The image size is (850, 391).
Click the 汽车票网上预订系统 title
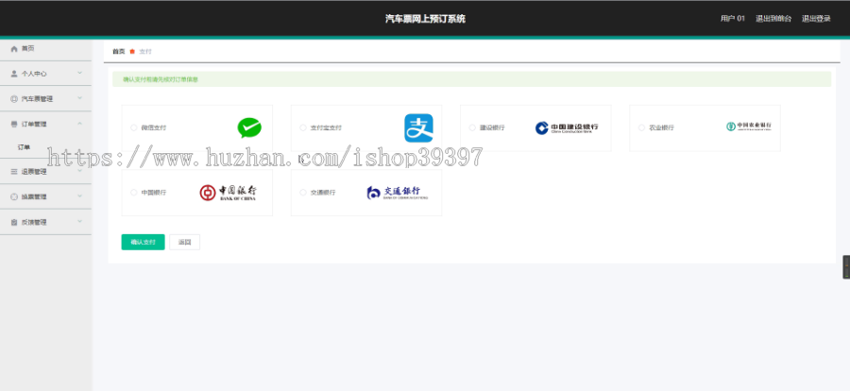tap(425, 19)
